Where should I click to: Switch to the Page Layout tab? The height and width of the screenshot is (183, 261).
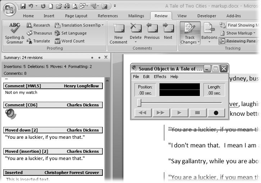[x=76, y=16]
